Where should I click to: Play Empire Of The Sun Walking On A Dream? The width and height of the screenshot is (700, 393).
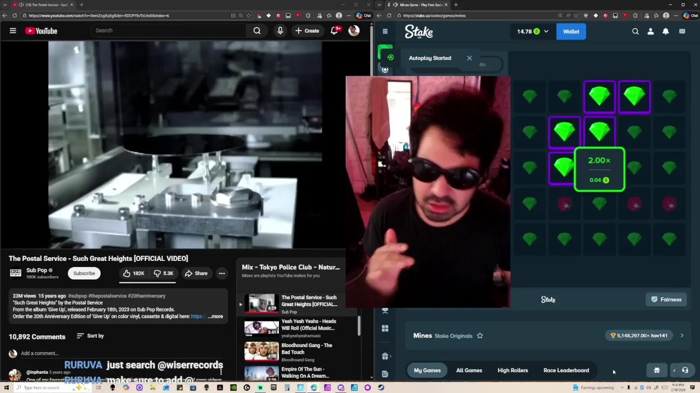pos(261,374)
